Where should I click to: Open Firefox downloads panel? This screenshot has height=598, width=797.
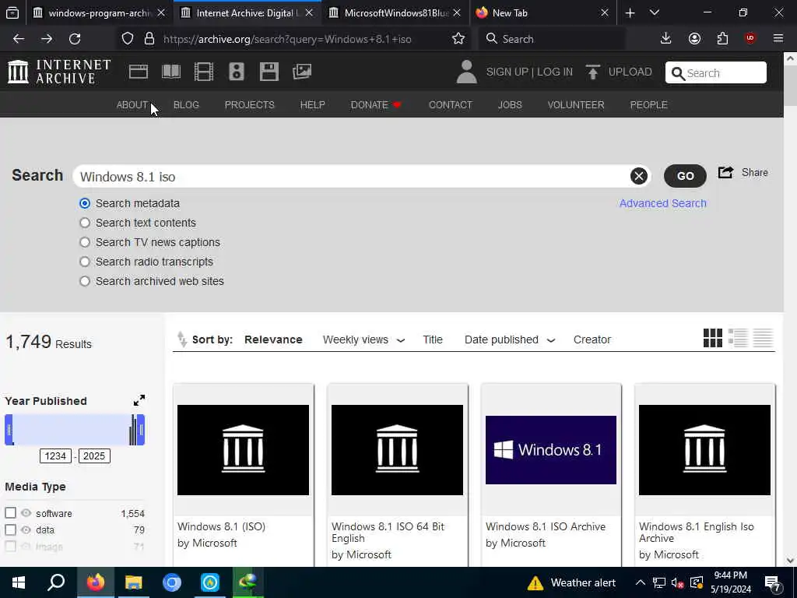666,39
